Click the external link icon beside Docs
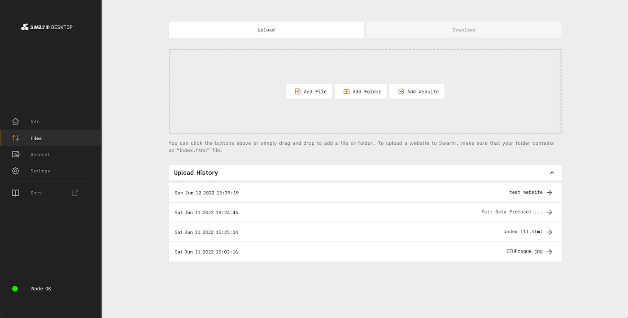628x318 pixels. 75,193
